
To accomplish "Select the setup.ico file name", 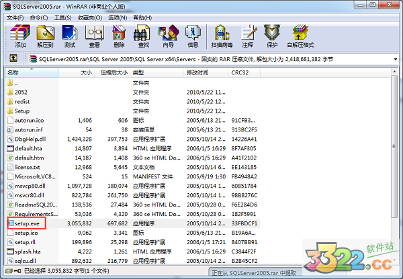I will (26, 233).
